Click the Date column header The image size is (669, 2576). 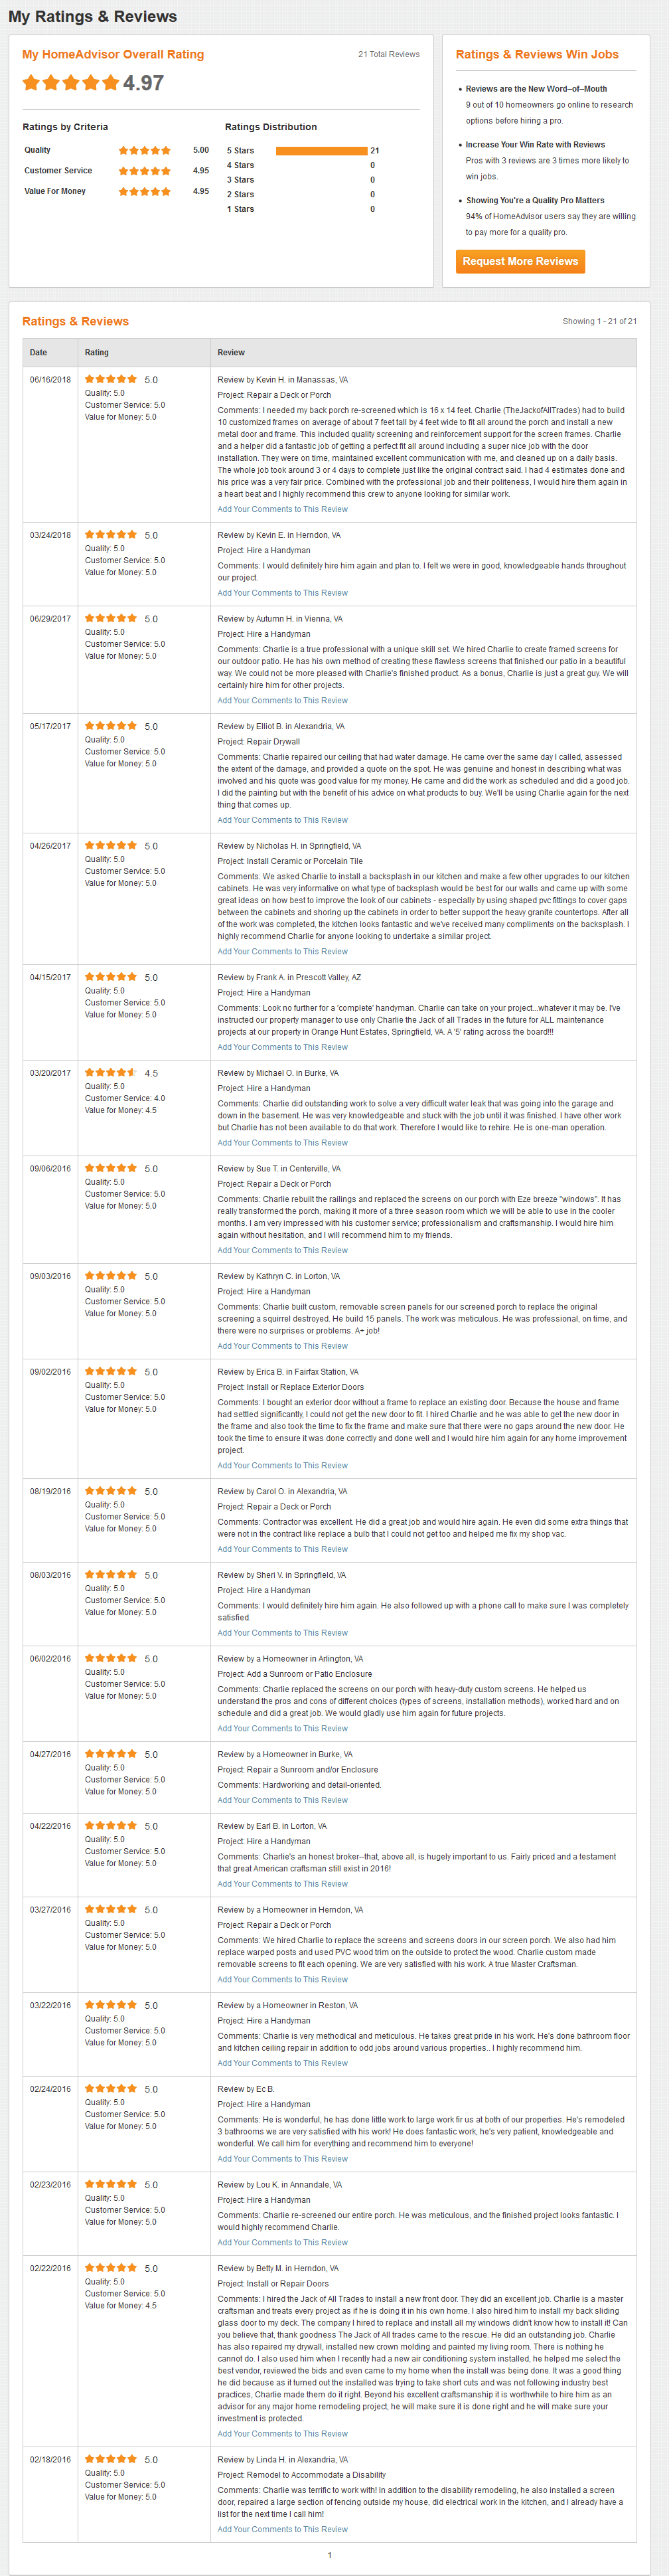pos(38,353)
